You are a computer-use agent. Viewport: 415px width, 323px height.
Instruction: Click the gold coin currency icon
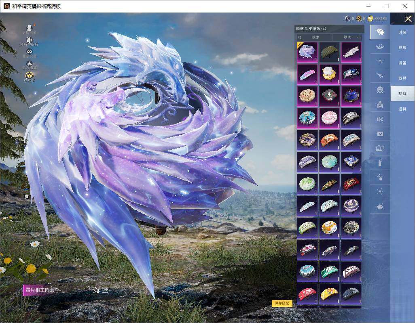370,19
